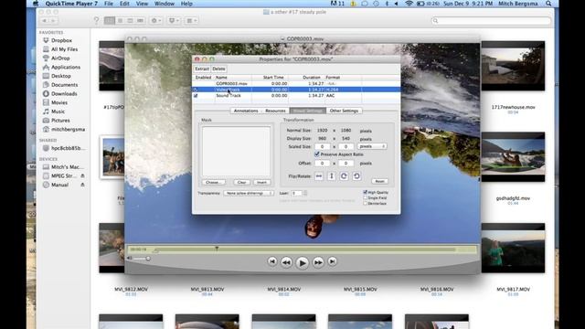Open the Help menu
The width and height of the screenshot is (585, 329).
(186, 4)
